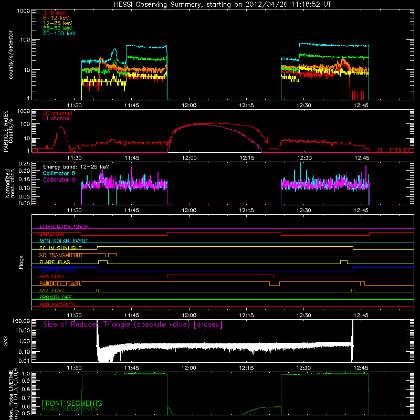Click the dim AAZ_FLAG label
420x420 pixels.
(51, 291)
